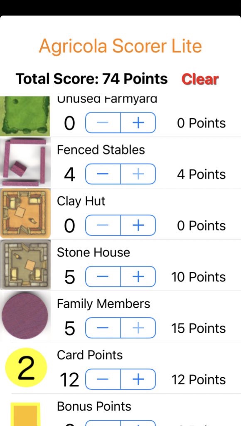Decrease Card Points with minus button
This screenshot has height=426, width=241.
(103, 379)
